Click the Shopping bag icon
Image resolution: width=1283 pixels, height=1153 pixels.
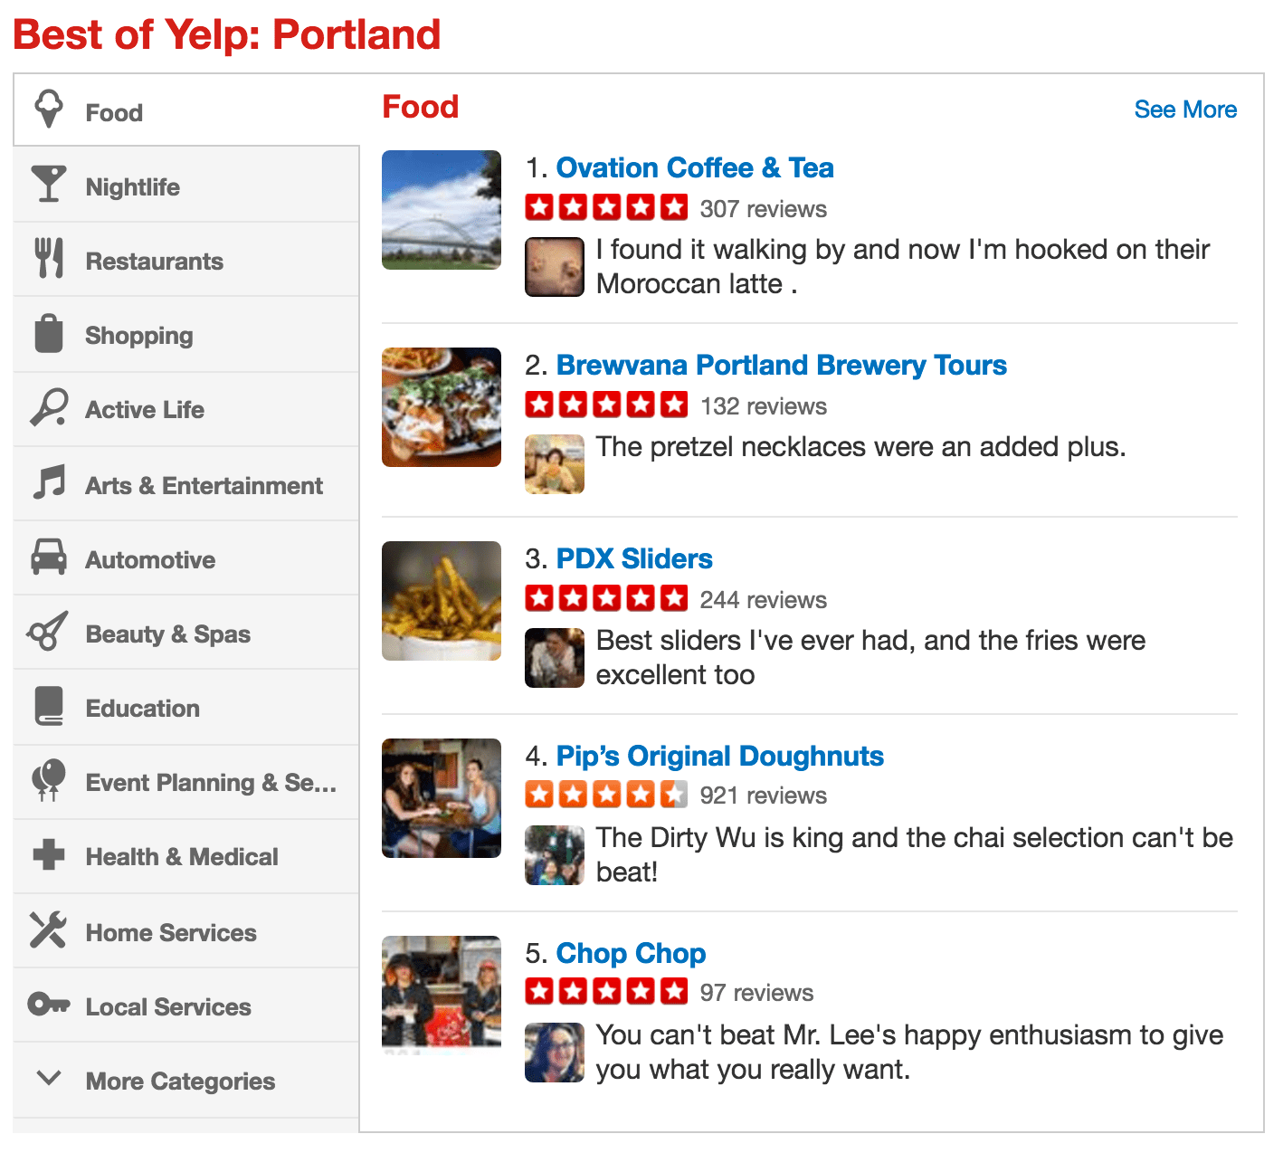pyautogui.click(x=50, y=334)
